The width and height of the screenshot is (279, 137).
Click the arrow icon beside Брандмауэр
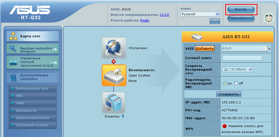pos(13,110)
